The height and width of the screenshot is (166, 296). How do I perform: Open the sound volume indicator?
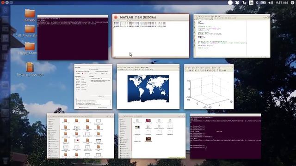pyautogui.click(x=271, y=3)
